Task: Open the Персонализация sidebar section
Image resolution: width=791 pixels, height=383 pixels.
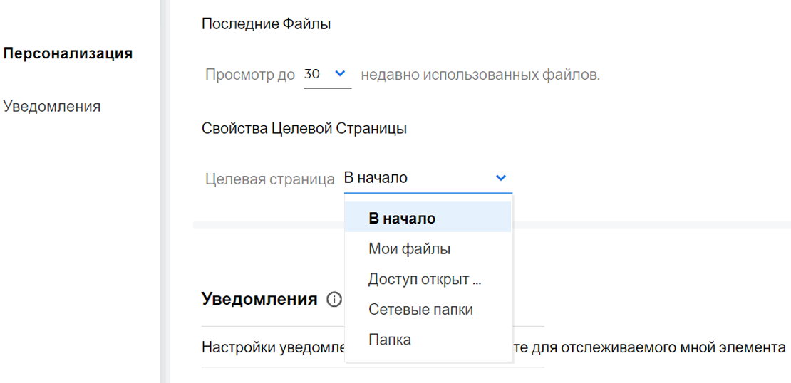Action: tap(68, 53)
